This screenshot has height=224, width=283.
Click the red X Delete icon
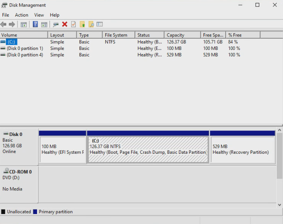pos(65,24)
